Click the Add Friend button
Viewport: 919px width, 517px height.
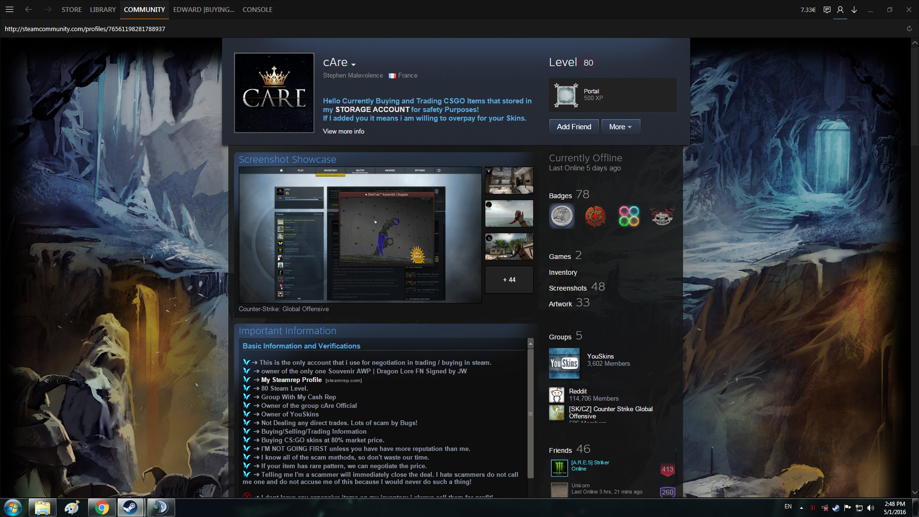pyautogui.click(x=573, y=127)
